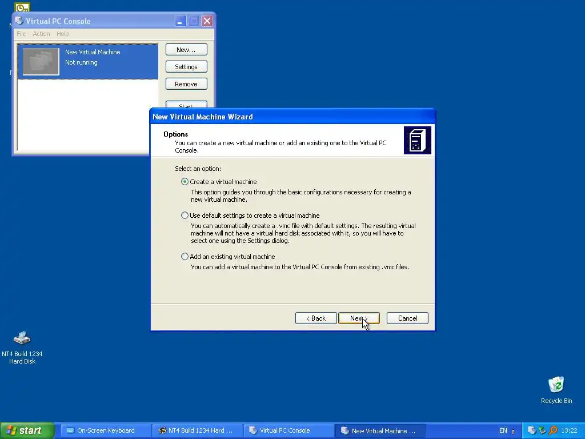The image size is (585, 439).
Task: Go back with the Back button
Action: (x=316, y=318)
